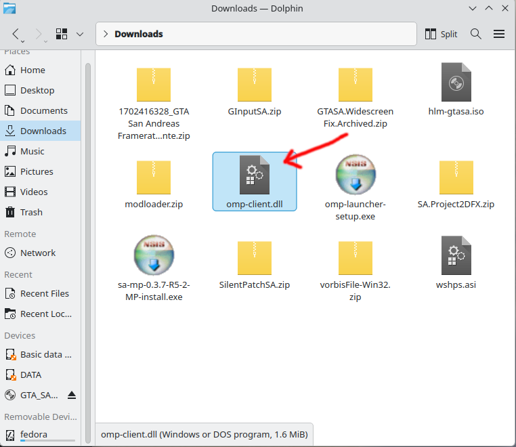Viewport: 516px width, 447px height.
Task: Expand breadcrumb chevron before Downloads
Action: (x=106, y=34)
